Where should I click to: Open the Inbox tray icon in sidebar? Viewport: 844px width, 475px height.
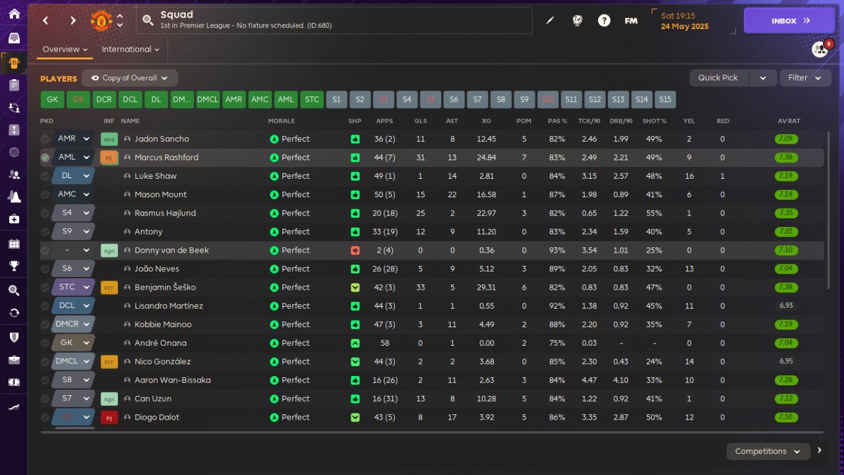click(x=14, y=38)
